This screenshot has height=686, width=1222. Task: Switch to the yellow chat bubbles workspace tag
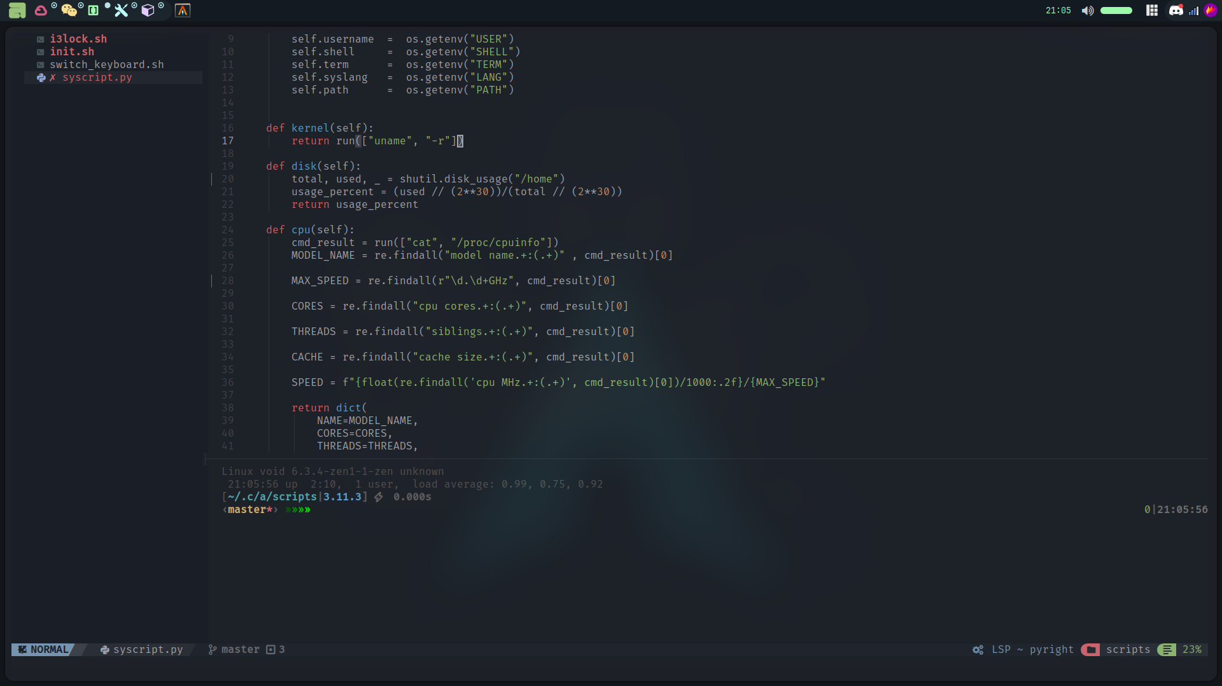coord(69,10)
